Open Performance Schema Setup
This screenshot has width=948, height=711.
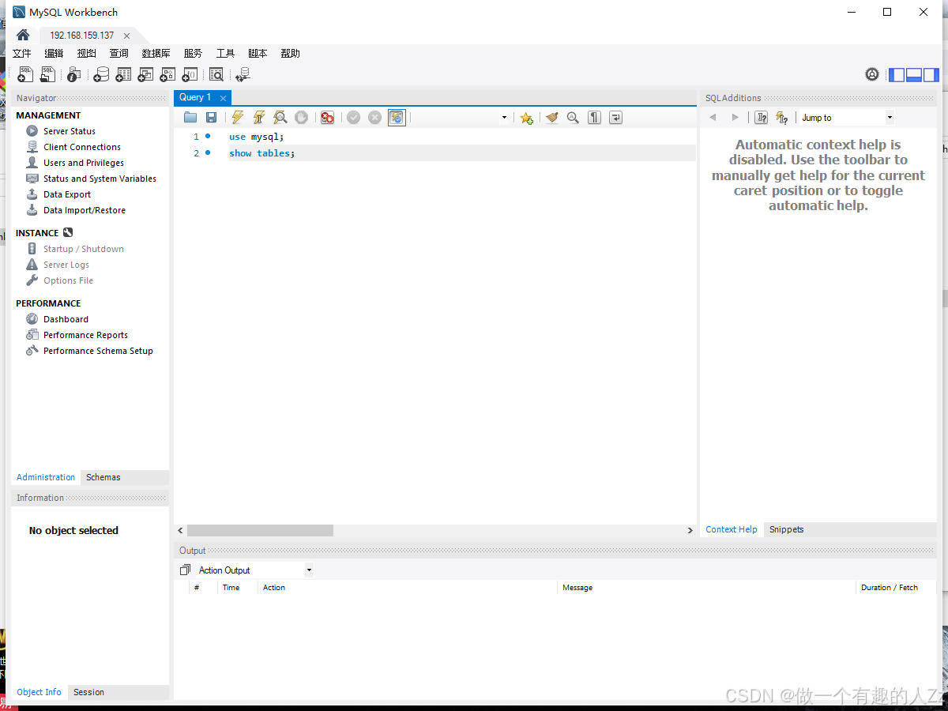coord(98,351)
